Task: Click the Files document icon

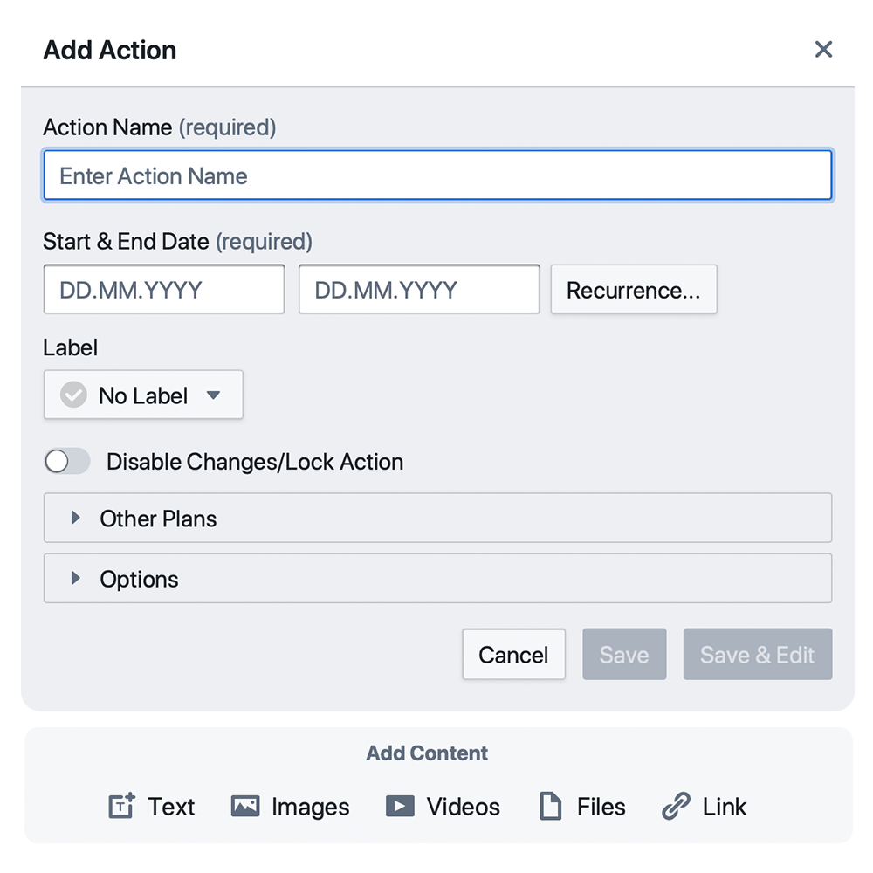Action: 550,806
